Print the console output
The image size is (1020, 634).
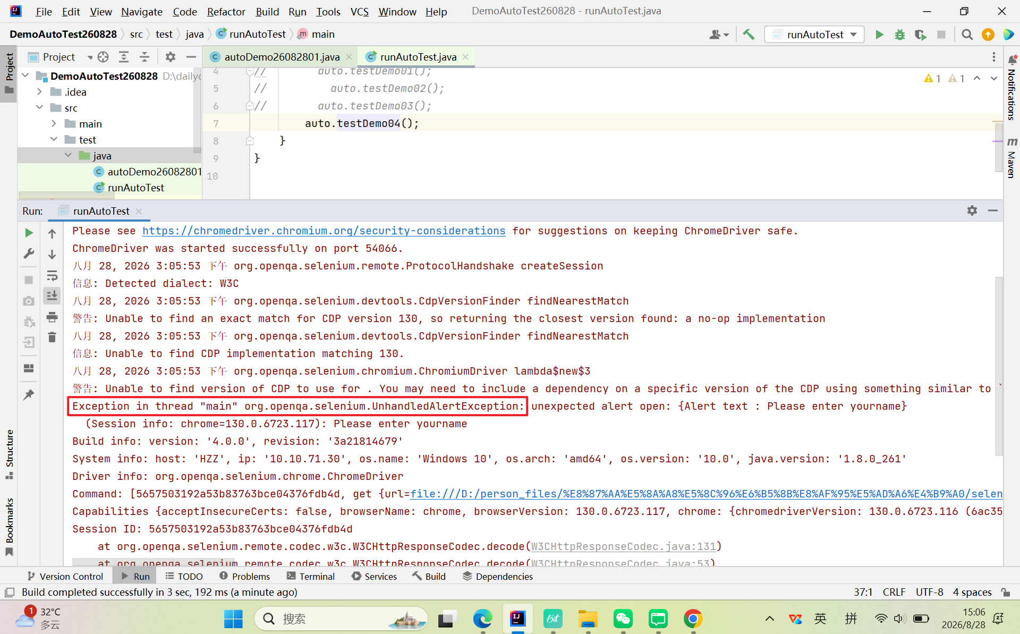tap(52, 317)
